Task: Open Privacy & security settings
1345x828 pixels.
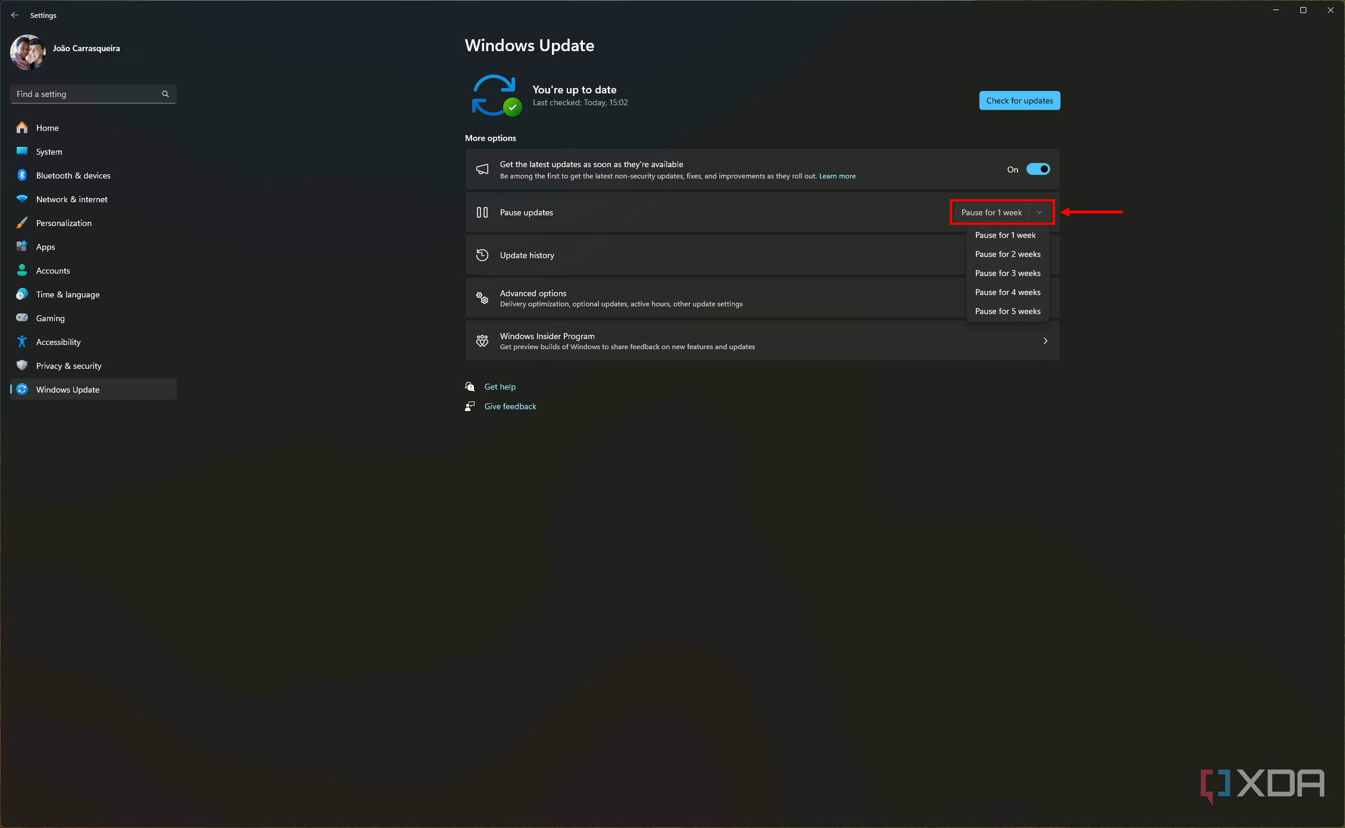Action: coord(93,366)
